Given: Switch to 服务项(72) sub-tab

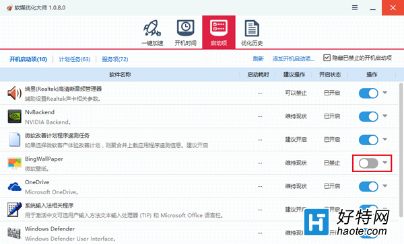Looking at the screenshot, I should click(x=115, y=59).
